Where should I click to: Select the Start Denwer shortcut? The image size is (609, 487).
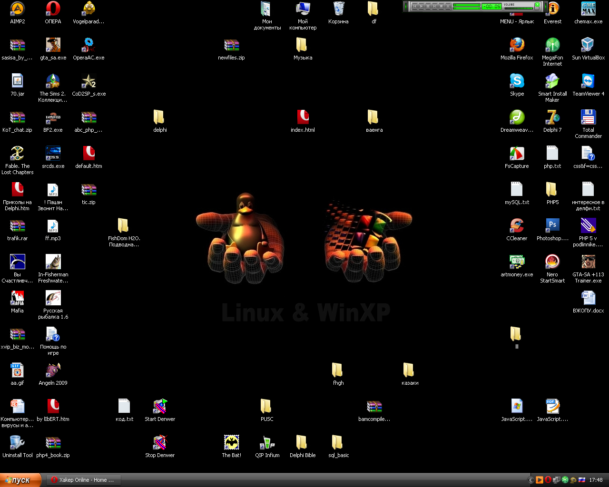[160, 407]
